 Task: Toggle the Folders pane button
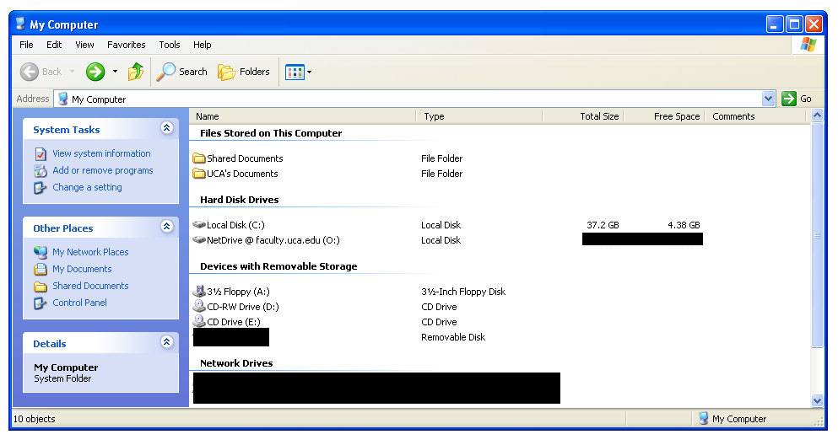(x=244, y=72)
